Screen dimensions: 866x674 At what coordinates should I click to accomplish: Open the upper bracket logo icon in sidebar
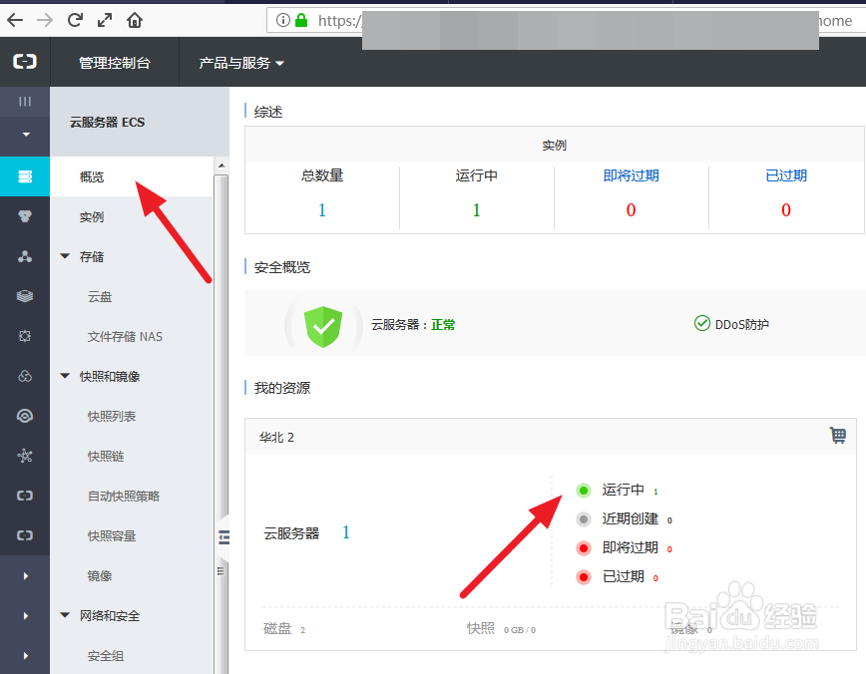tap(25, 496)
